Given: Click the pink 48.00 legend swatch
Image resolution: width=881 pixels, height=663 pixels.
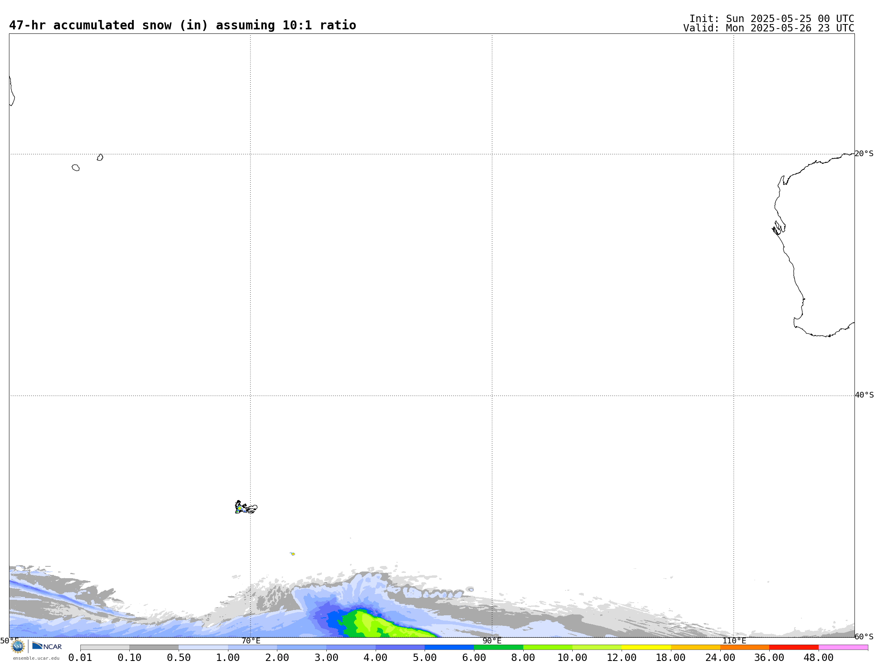Looking at the screenshot, I should (x=843, y=648).
